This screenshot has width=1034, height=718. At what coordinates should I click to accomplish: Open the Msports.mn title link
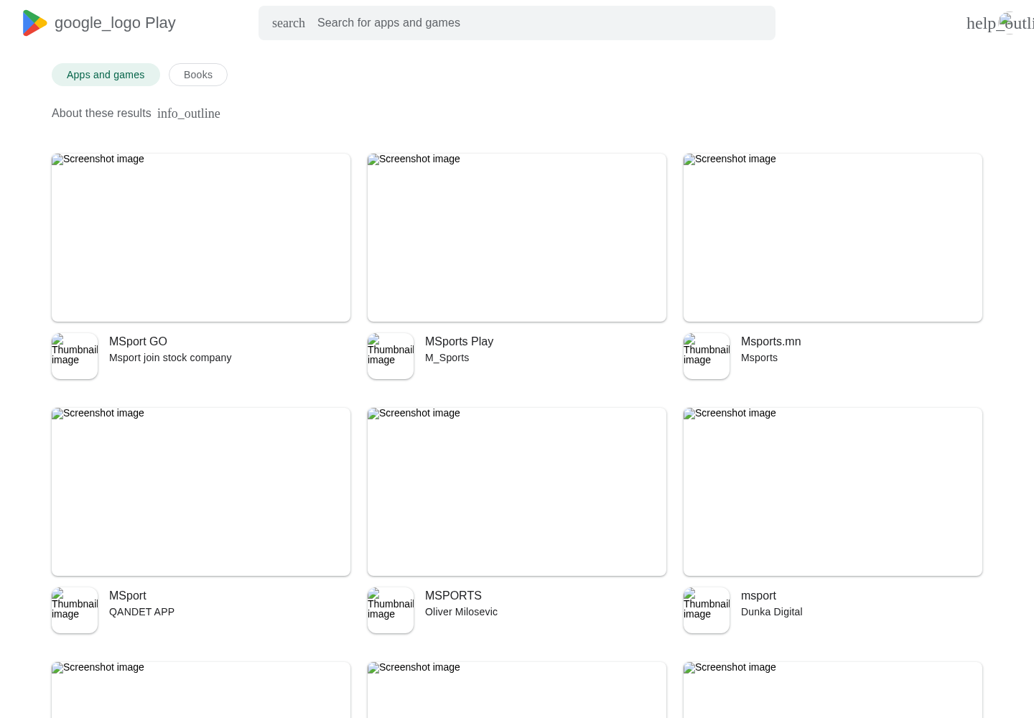[770, 342]
